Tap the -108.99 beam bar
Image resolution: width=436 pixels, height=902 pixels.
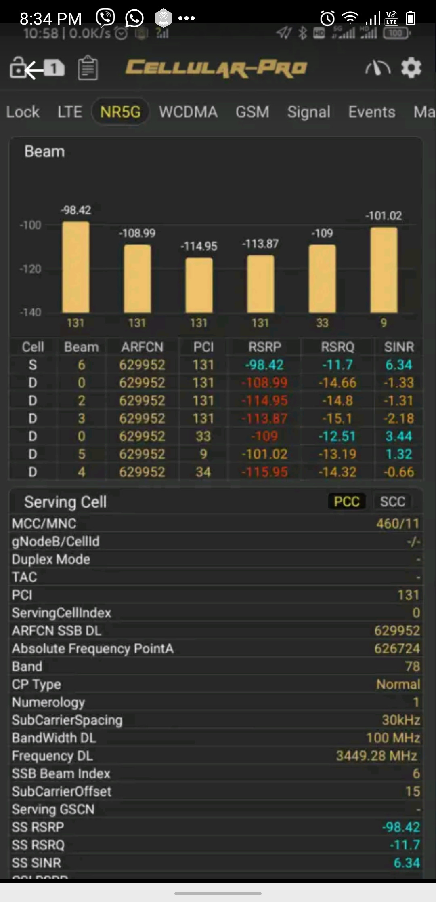pos(137,279)
